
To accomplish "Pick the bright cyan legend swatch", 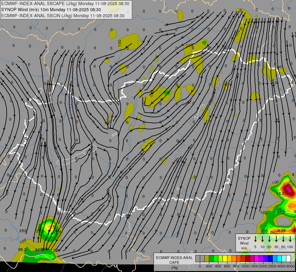I will pos(279,258).
